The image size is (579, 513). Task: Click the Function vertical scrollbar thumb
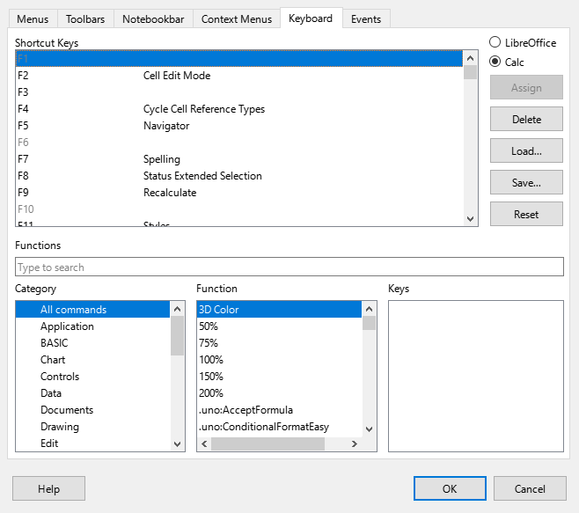point(369,323)
